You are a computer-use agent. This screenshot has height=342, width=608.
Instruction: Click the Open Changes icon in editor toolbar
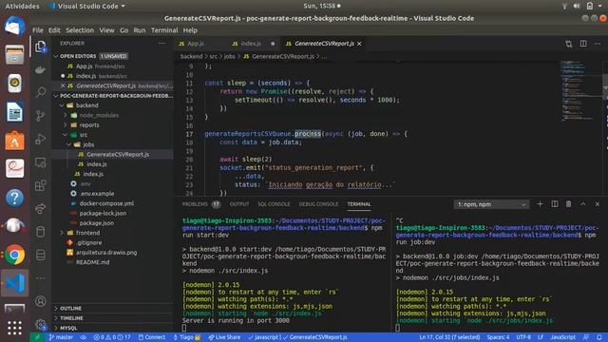pos(569,44)
